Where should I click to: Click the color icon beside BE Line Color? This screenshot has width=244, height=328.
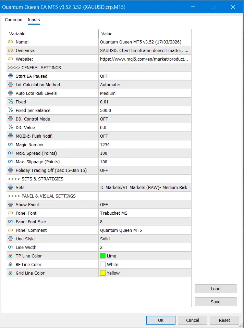click(x=11, y=264)
